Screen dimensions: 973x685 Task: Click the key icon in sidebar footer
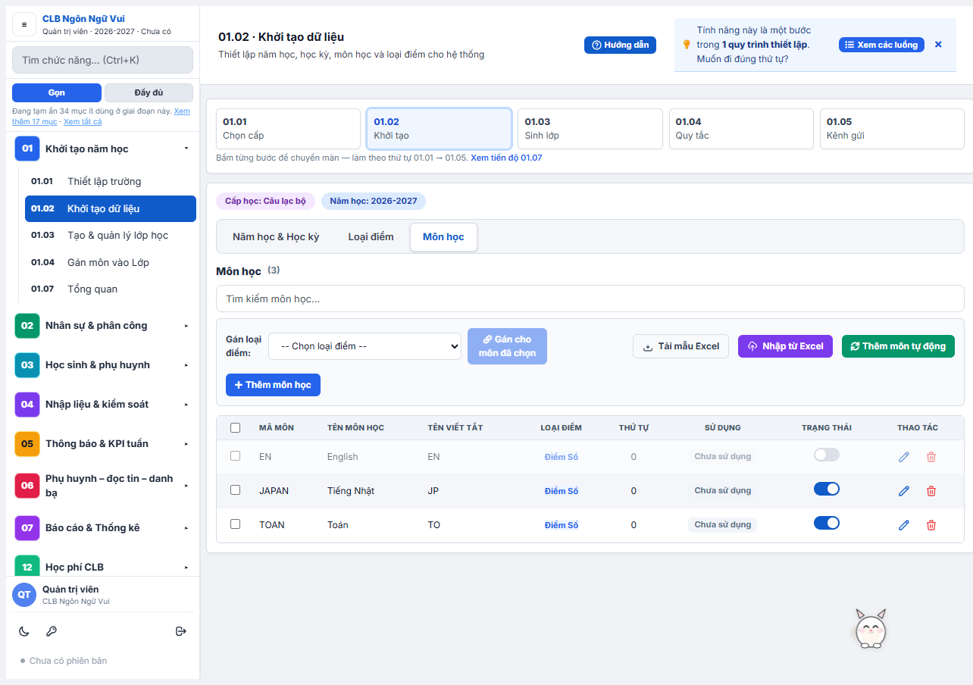52,631
